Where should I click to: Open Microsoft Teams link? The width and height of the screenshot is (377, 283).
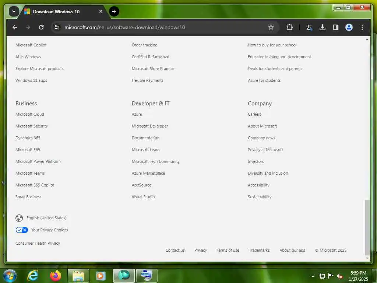(30, 173)
